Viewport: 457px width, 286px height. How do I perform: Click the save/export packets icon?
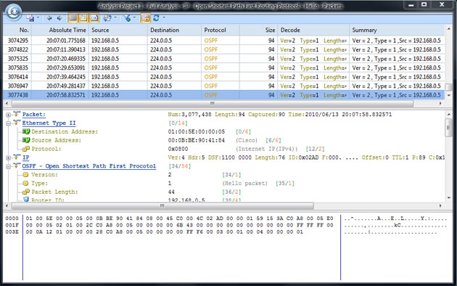(30, 18)
